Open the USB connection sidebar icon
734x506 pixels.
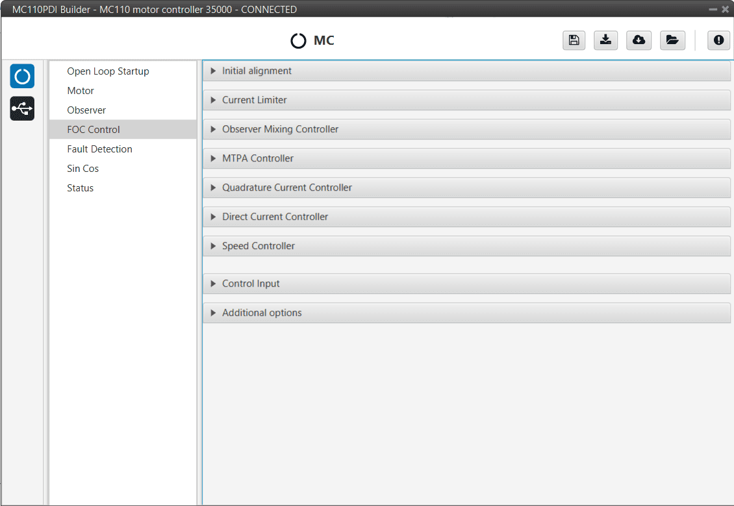pos(22,108)
